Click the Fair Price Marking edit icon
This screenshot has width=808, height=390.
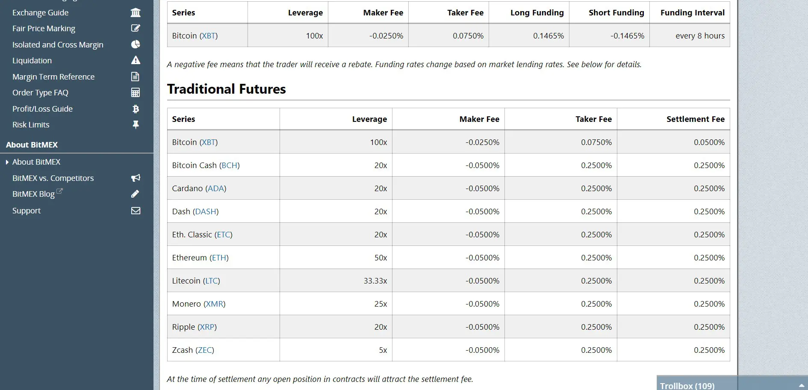click(136, 28)
